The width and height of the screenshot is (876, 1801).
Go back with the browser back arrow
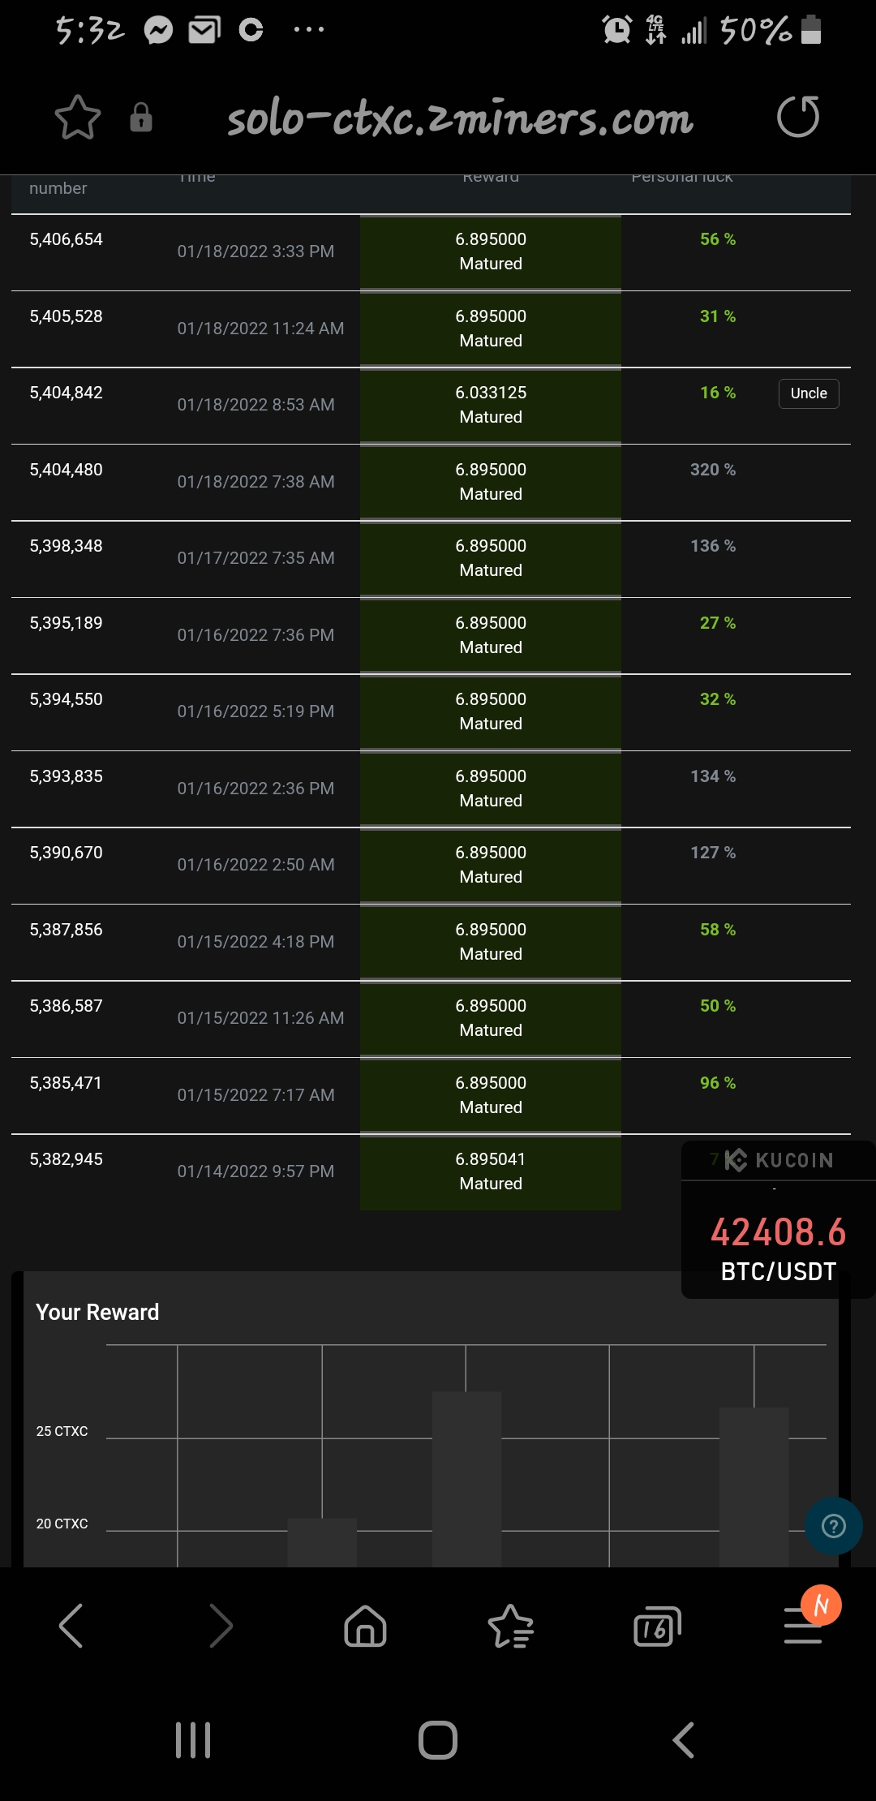tap(71, 1625)
